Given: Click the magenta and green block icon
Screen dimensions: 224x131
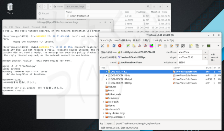Looking at the screenshot, I should [151, 46].
